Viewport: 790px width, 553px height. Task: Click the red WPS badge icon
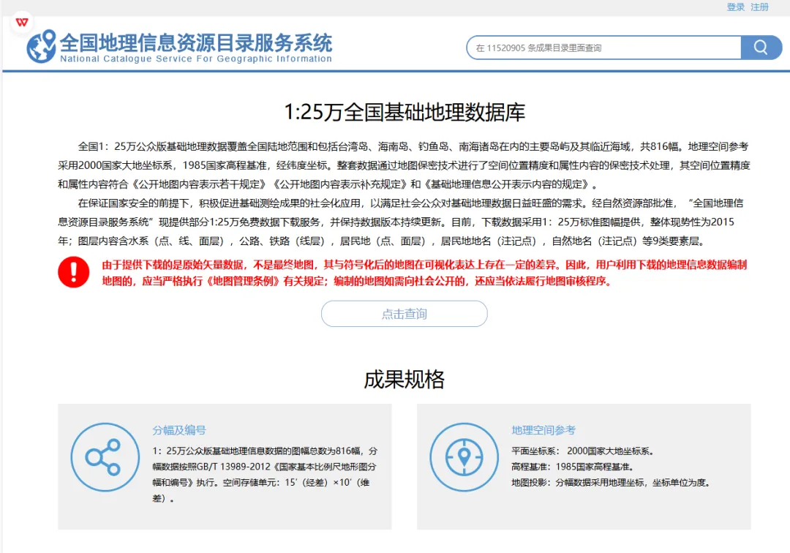point(22,22)
